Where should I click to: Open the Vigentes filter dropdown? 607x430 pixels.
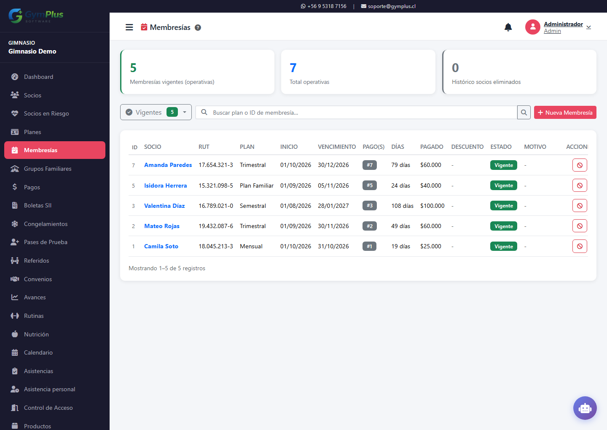pos(156,112)
